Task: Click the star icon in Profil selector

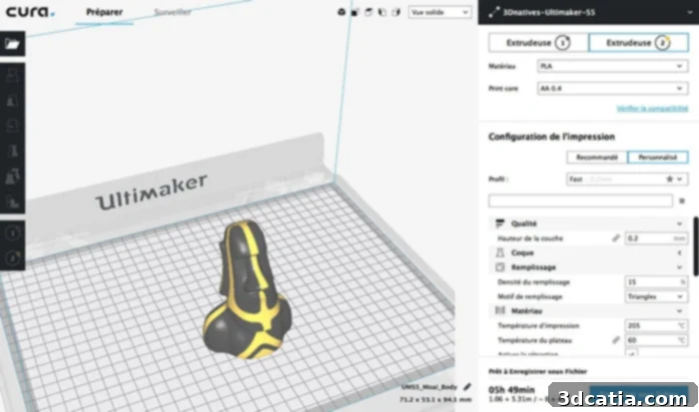Action: coord(669,179)
